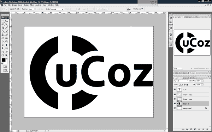Toggle lock position
Viewport: 212px width, 132px height.
click(185, 85)
